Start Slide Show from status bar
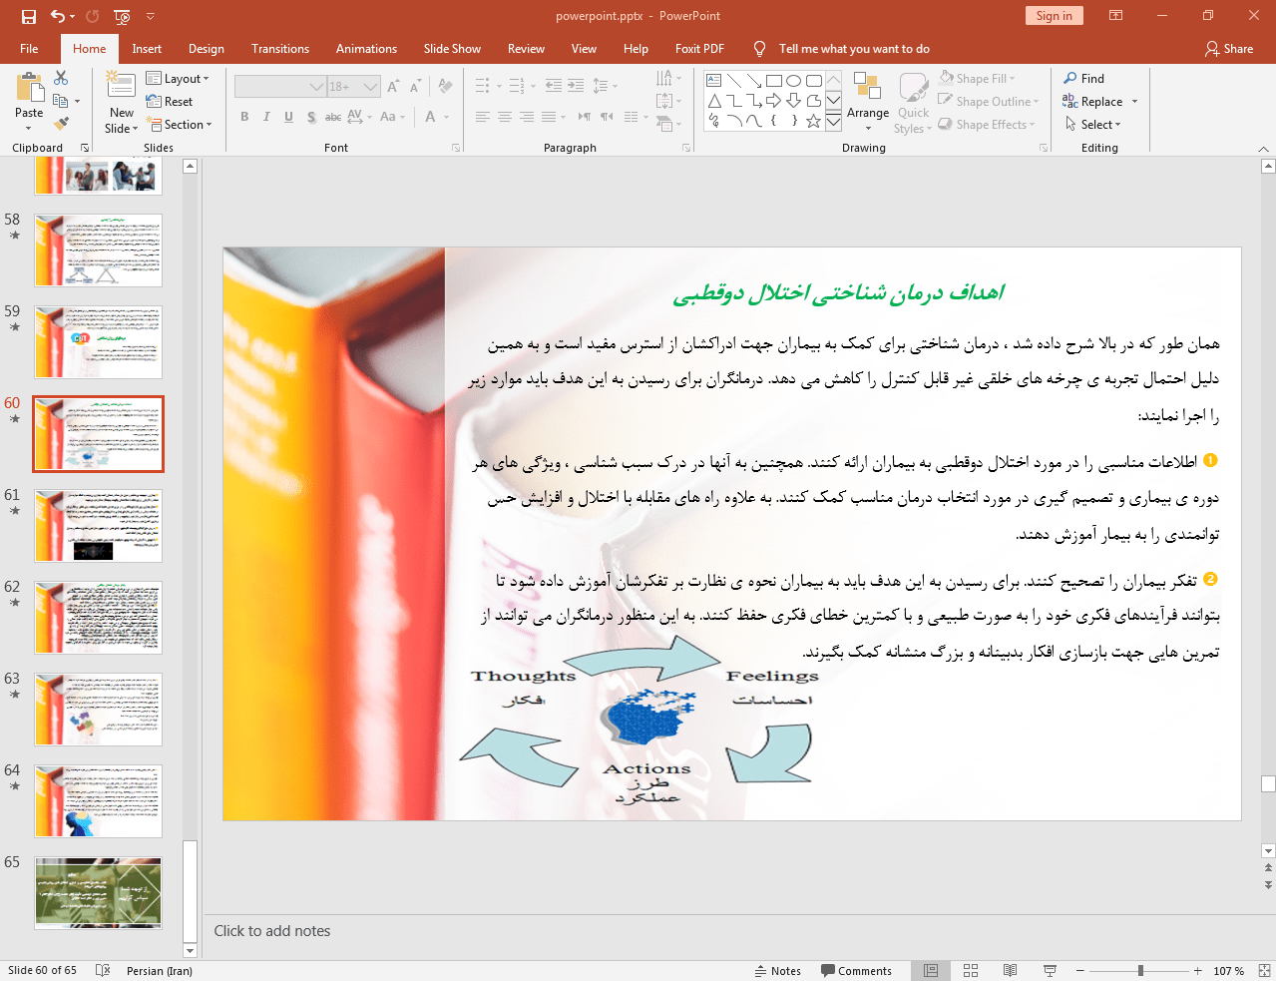The width and height of the screenshot is (1276, 981). 1050,970
